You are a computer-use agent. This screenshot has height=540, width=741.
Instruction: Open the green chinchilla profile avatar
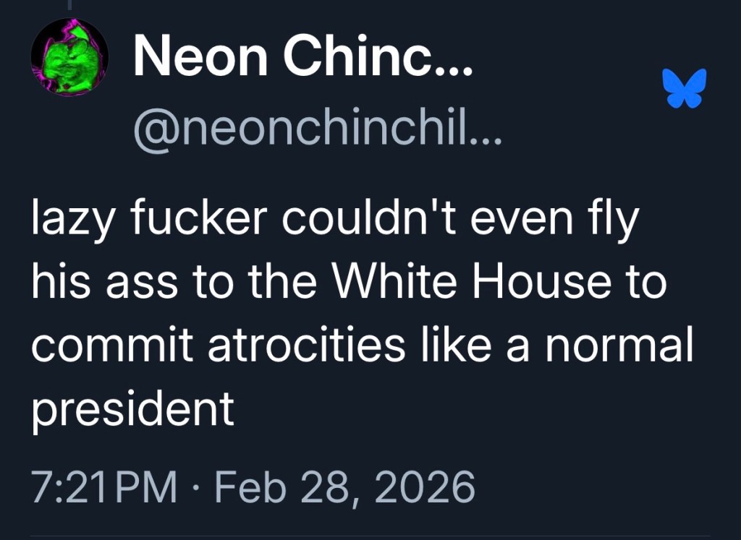click(x=69, y=59)
